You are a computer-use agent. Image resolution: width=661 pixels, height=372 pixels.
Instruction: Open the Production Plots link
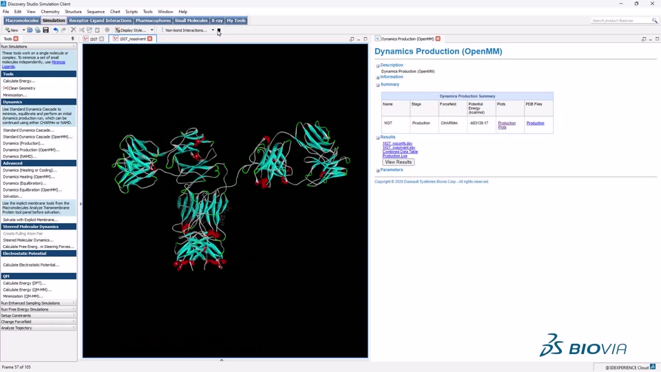click(x=507, y=125)
